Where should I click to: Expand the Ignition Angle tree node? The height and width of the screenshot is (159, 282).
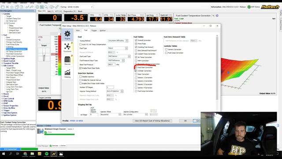pyautogui.click(x=2, y=59)
